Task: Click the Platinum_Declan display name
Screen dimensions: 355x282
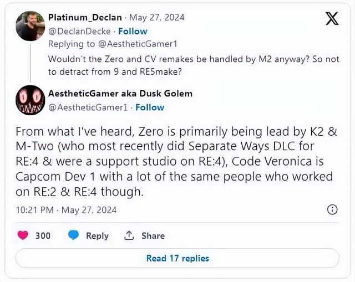Action: pyautogui.click(x=85, y=18)
